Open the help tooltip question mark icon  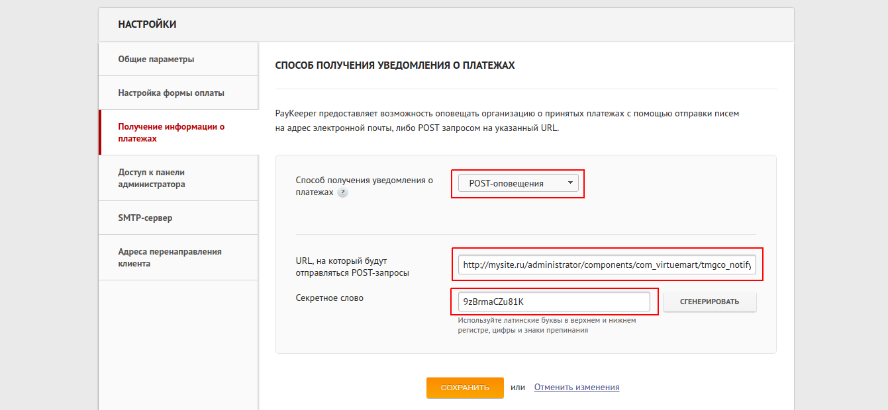[343, 192]
